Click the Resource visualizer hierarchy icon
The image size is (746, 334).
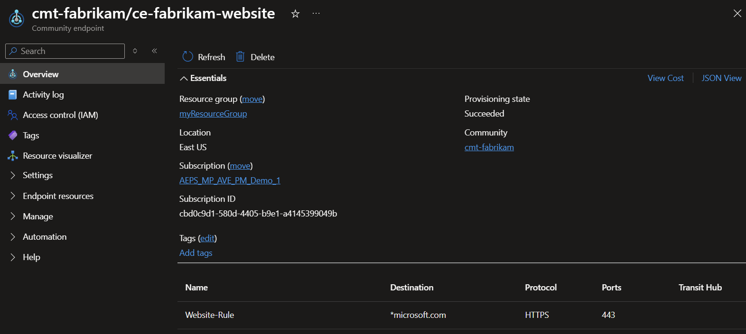click(x=13, y=156)
